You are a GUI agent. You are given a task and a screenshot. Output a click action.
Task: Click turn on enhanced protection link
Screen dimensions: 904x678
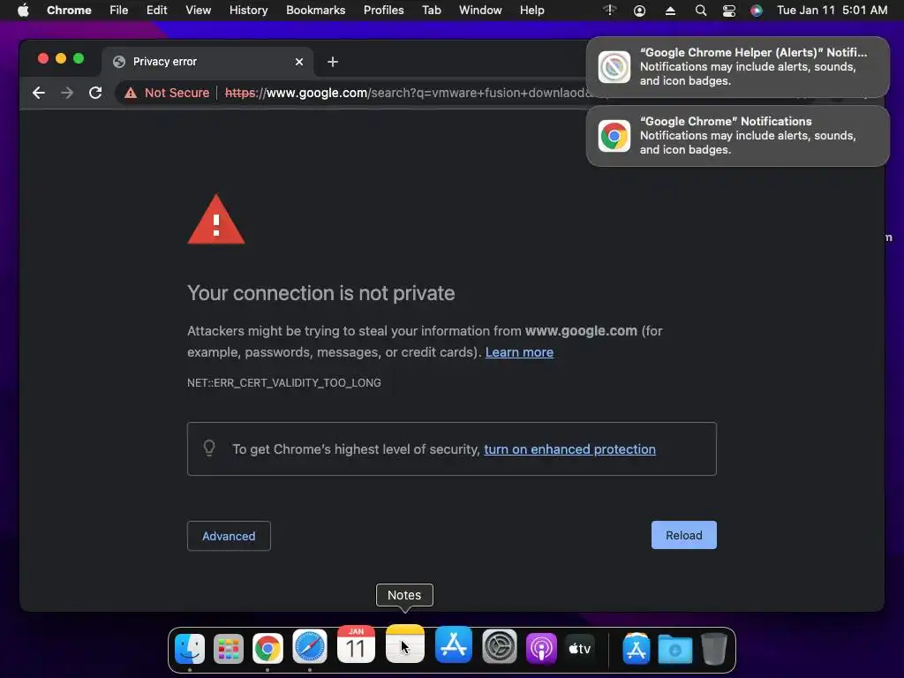tap(569, 449)
